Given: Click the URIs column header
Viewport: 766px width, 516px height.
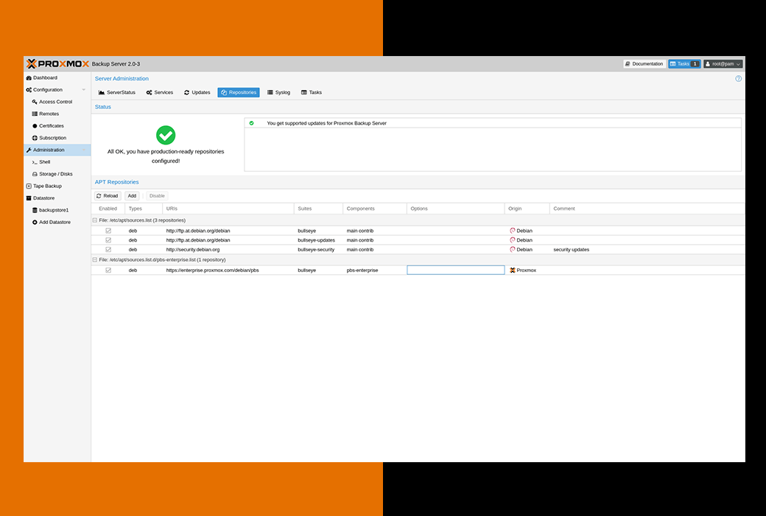Looking at the screenshot, I should (228, 209).
